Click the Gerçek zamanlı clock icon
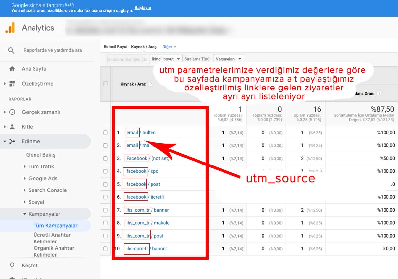Viewport: 398px width, 279px height. tap(12, 112)
